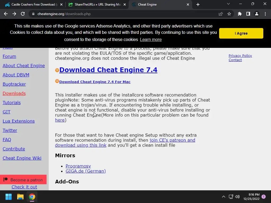View site security lock info
This screenshot has width=271, height=203.
click(33, 14)
